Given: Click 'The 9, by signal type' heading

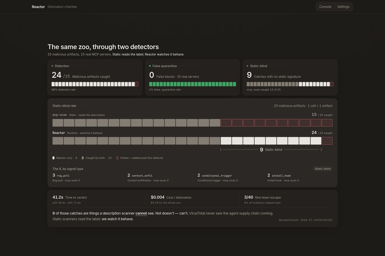Looking at the screenshot, I should pos(68,169).
